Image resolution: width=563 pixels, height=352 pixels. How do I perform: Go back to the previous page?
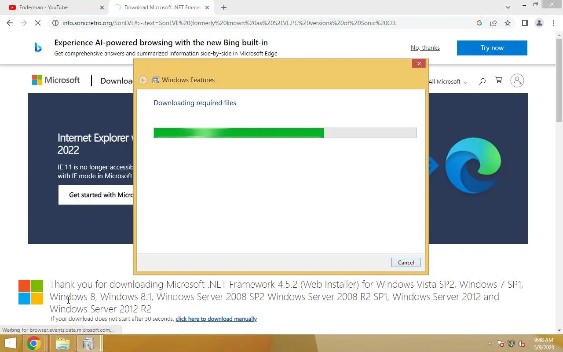click(x=10, y=23)
